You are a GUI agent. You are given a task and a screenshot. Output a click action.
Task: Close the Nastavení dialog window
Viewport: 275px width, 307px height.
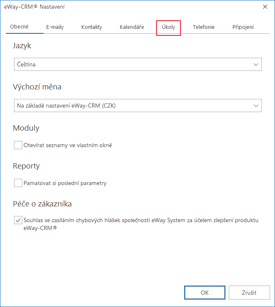[265, 7]
